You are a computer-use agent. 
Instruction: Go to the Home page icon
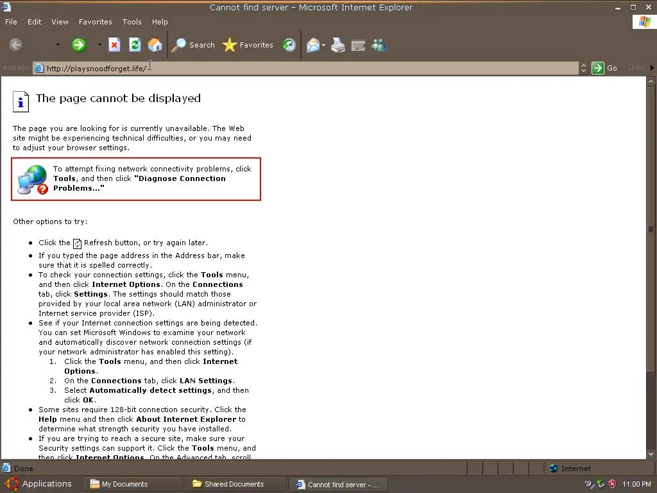point(155,45)
